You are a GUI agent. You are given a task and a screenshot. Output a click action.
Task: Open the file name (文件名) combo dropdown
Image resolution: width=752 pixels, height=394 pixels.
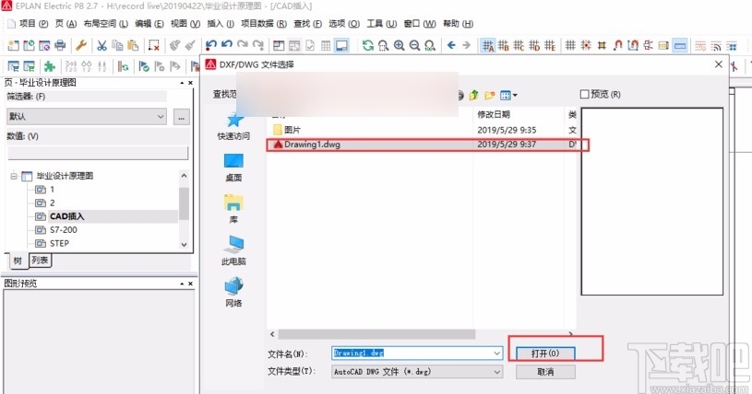tap(496, 353)
